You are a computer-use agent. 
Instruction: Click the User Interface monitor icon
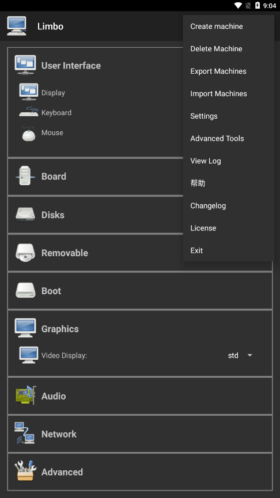[25, 65]
